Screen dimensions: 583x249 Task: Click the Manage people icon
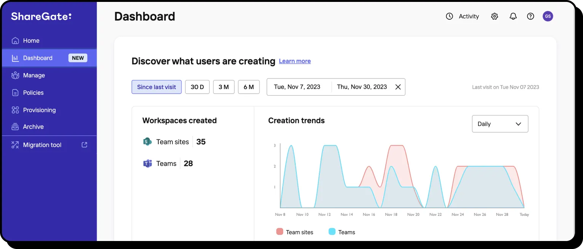(x=15, y=75)
